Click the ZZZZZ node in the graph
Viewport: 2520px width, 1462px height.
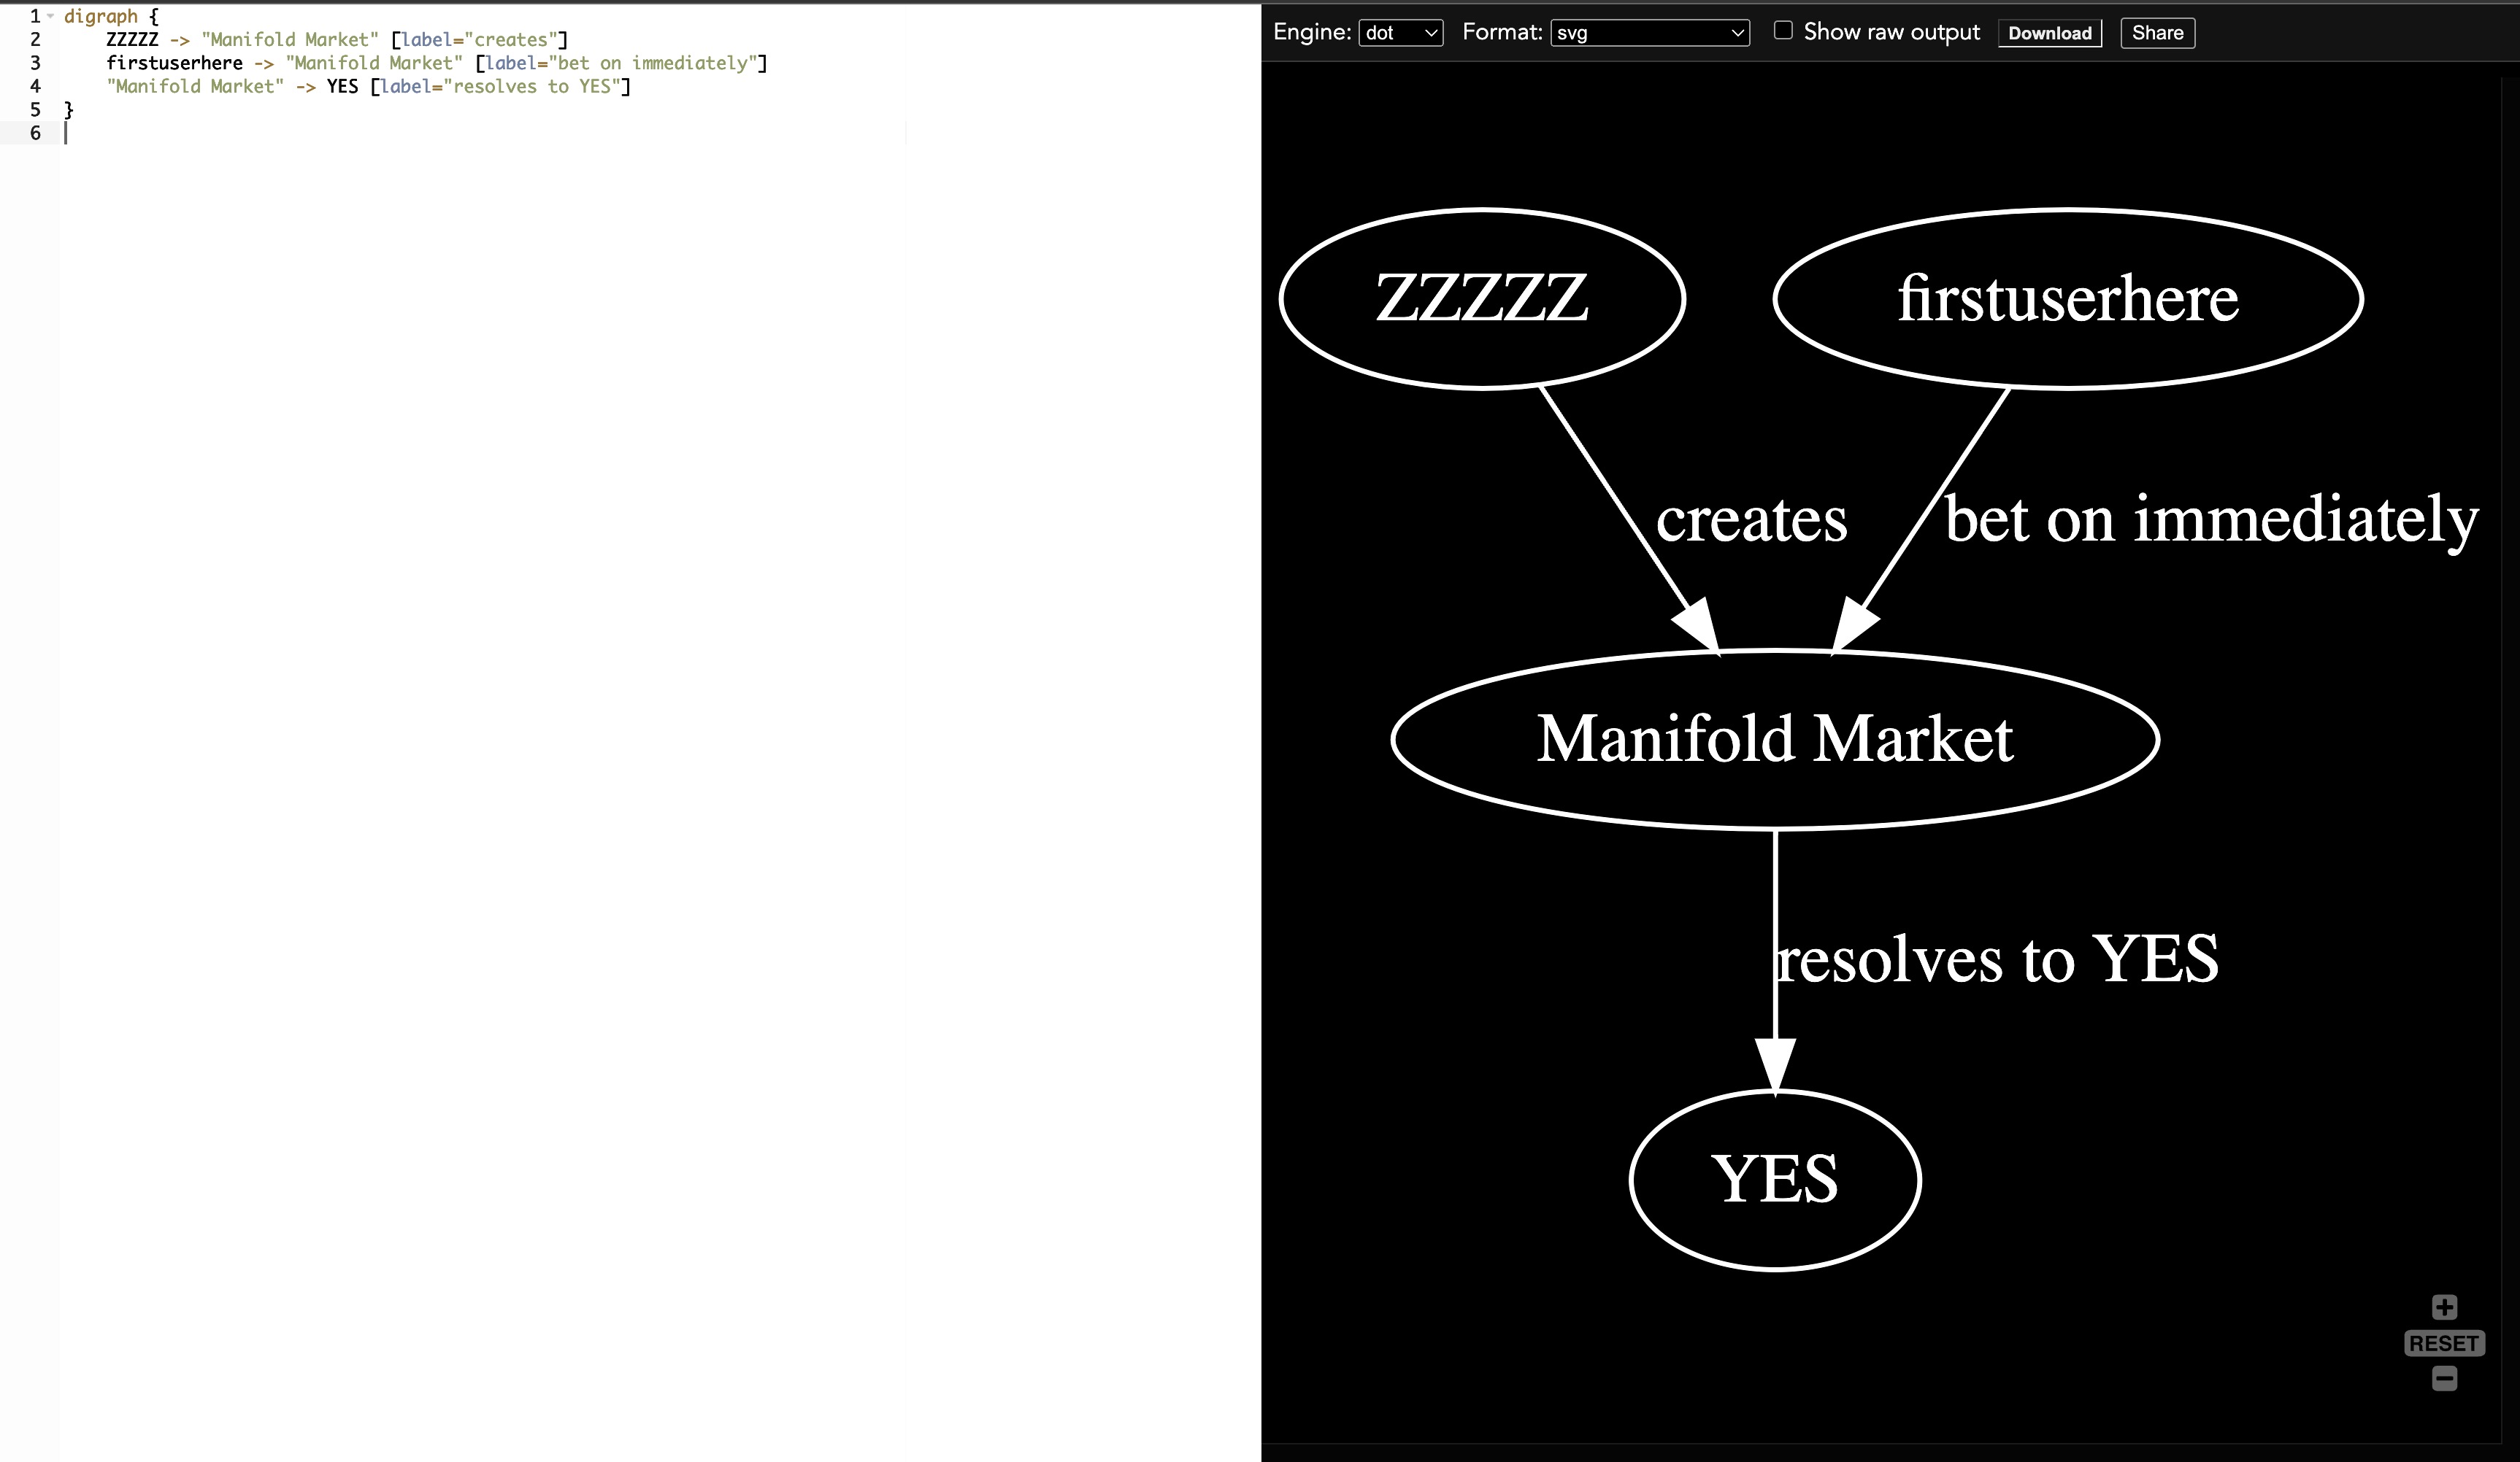coord(1482,299)
